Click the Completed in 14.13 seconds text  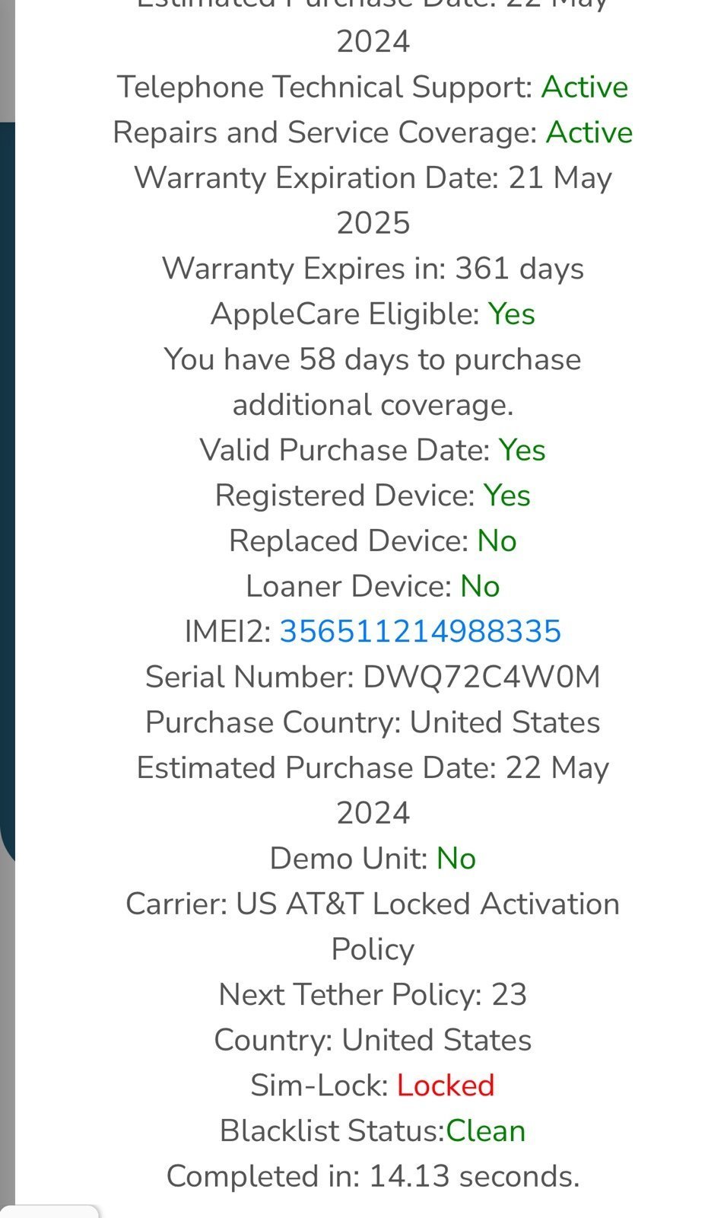tap(373, 1176)
